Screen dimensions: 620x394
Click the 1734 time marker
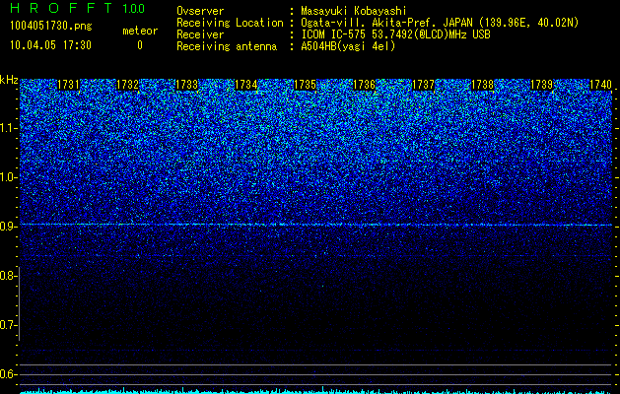point(246,85)
